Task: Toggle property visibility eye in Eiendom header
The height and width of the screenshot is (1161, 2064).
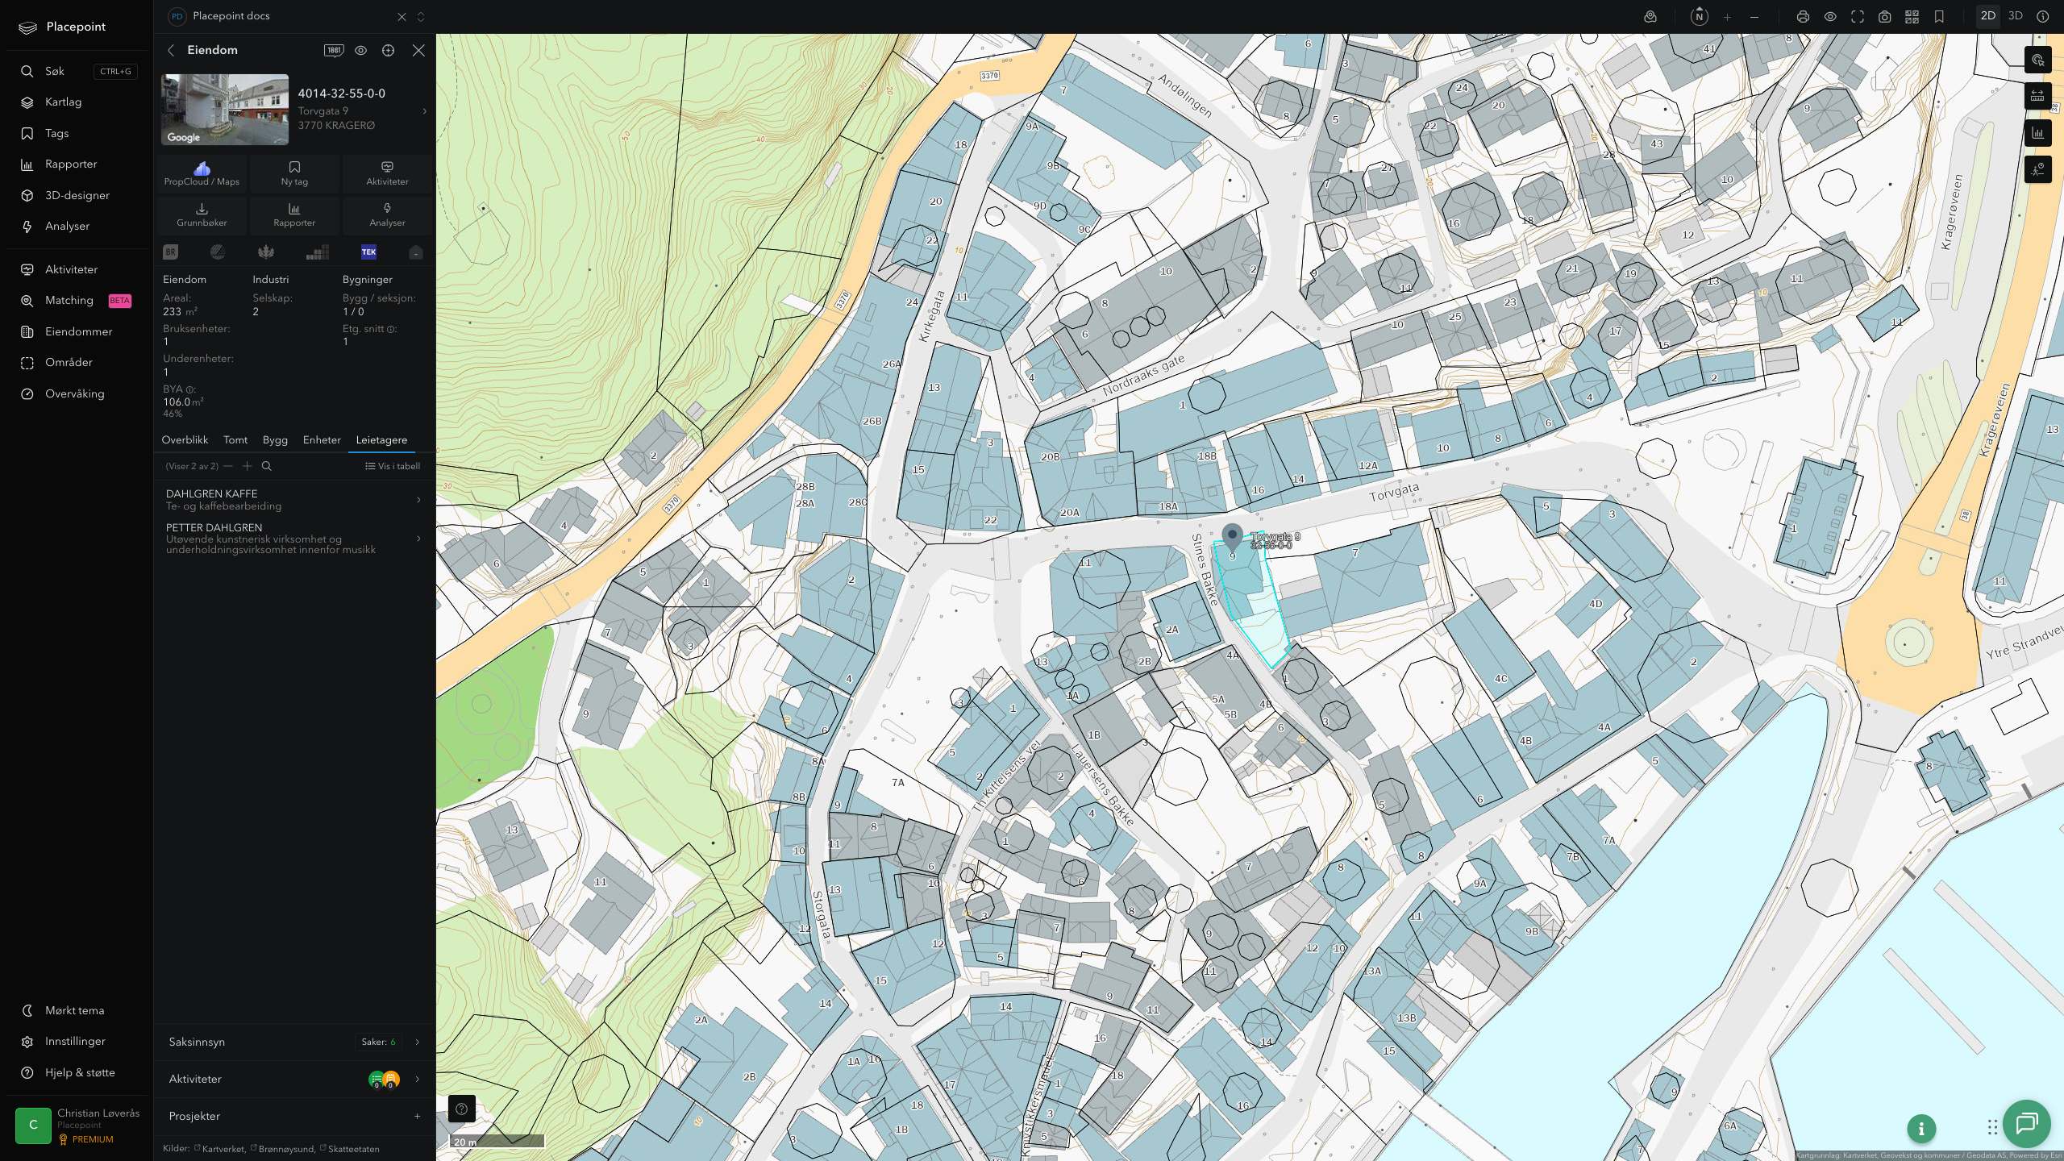Action: pyautogui.click(x=360, y=50)
